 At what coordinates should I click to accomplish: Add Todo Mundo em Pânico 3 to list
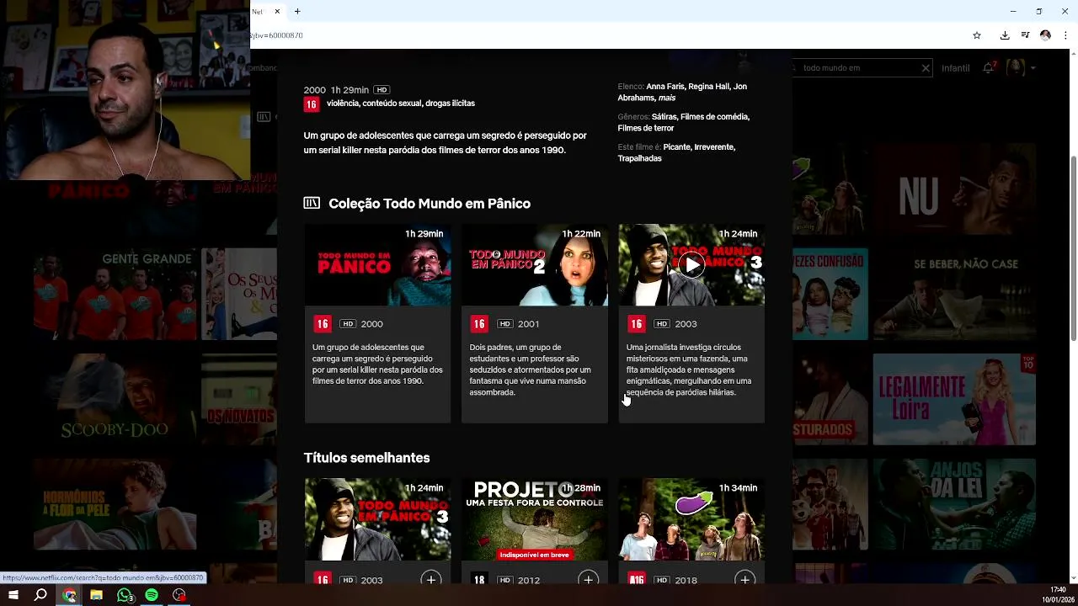[x=431, y=579]
